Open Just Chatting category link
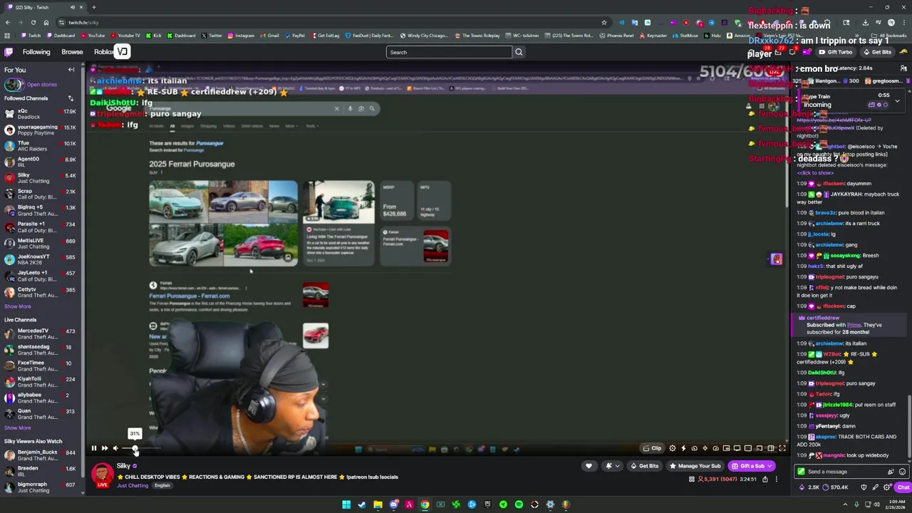This screenshot has width=912, height=513. pos(133,486)
